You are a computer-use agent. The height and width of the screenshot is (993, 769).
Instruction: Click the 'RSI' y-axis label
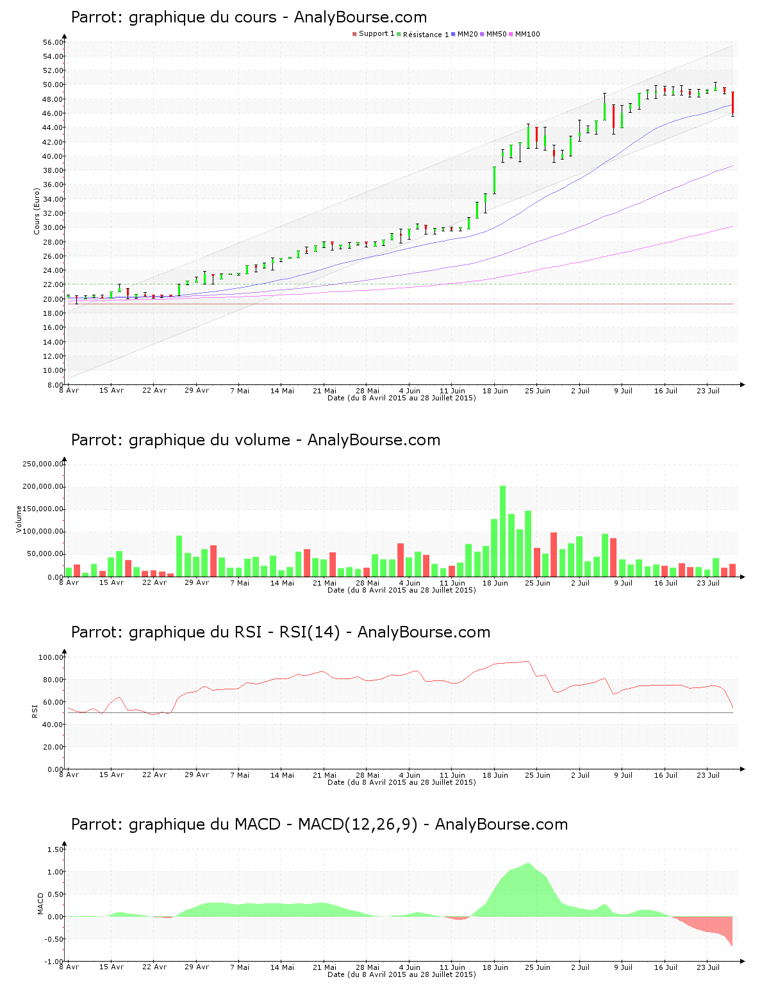(x=35, y=710)
